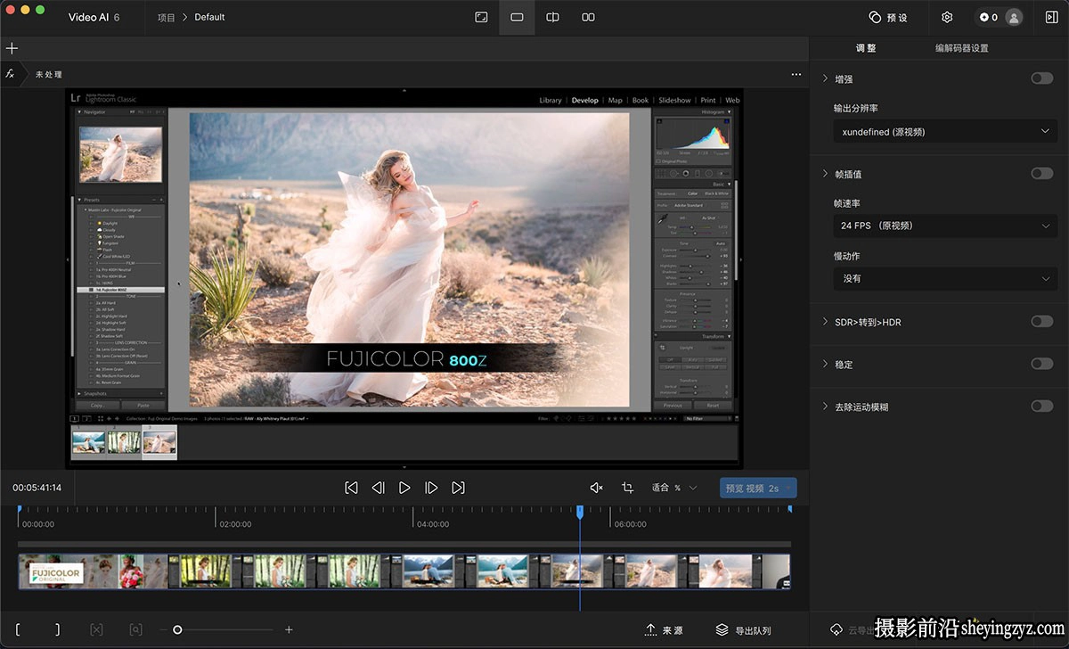Enable the 帧插值 frame interpolation toggle

(1041, 173)
